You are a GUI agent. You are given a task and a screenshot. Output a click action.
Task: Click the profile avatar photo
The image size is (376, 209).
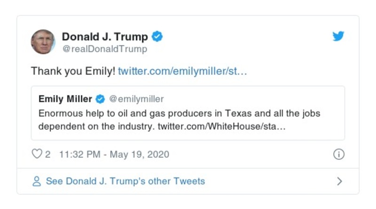(43, 42)
